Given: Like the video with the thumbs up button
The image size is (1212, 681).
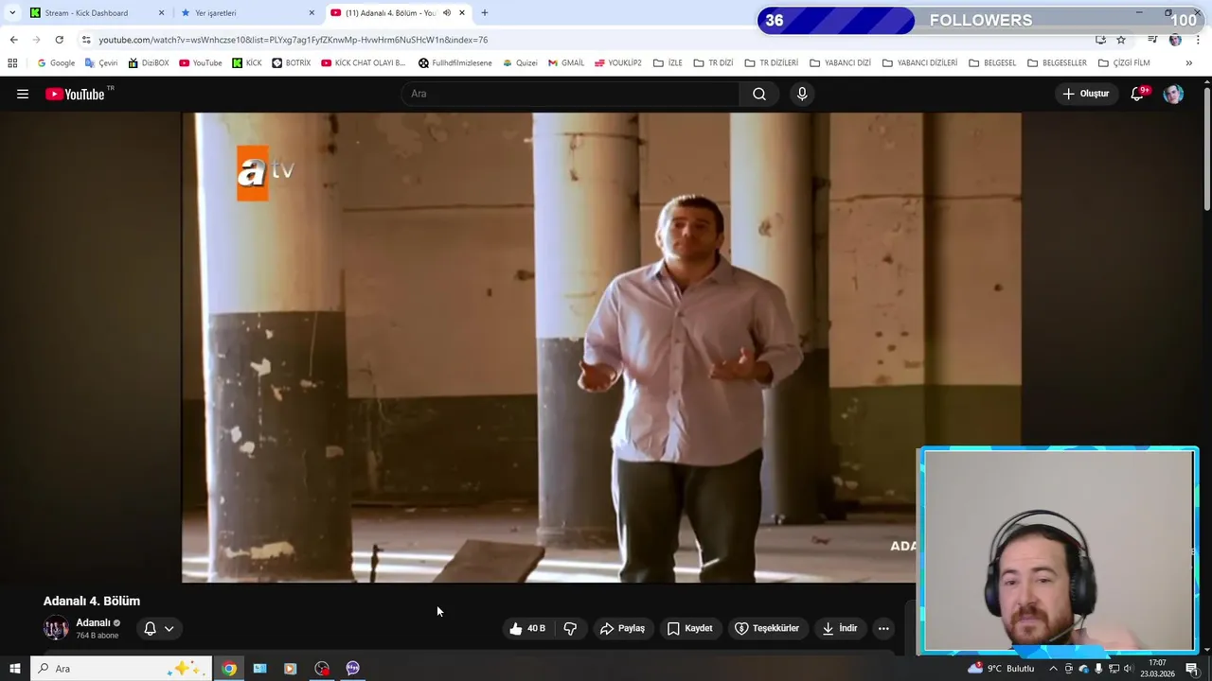Looking at the screenshot, I should pyautogui.click(x=526, y=628).
